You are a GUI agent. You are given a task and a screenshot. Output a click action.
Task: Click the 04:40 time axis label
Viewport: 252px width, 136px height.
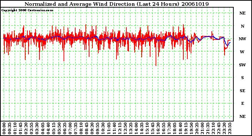[48, 128]
